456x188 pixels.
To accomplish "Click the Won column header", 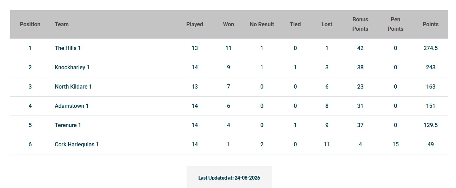I will [228, 25].
